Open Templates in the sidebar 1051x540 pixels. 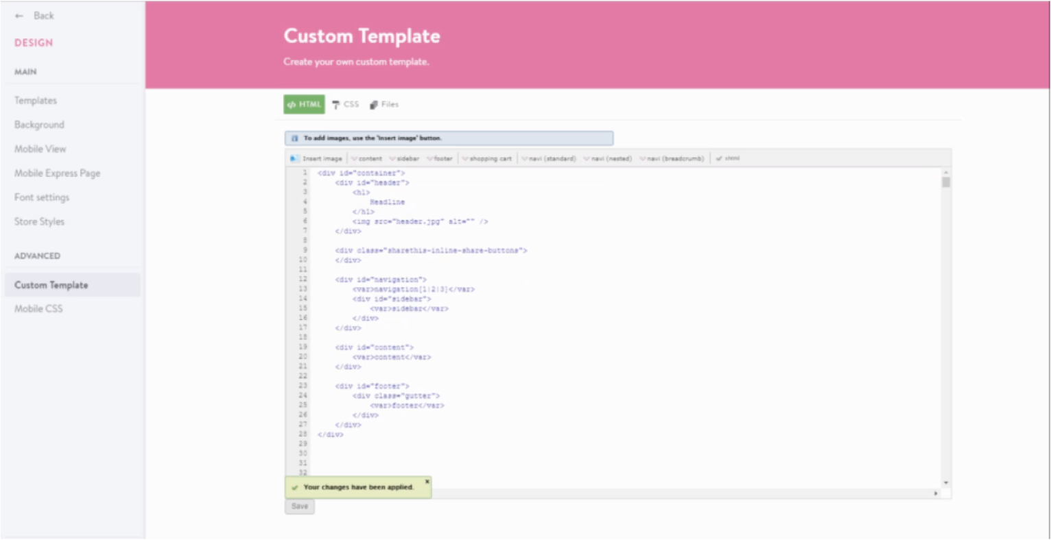(36, 101)
